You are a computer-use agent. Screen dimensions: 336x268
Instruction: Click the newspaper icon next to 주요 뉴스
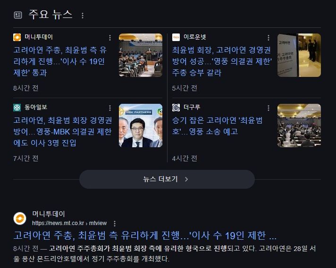pyautogui.click(x=18, y=15)
